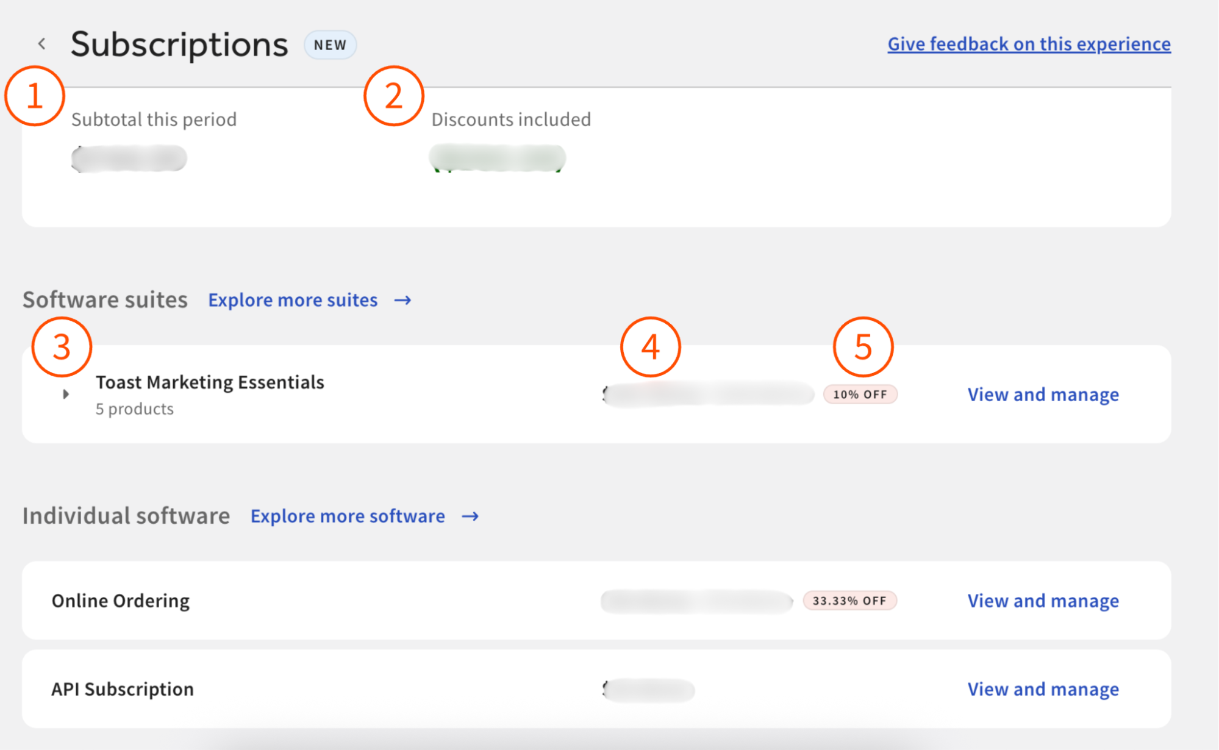Click annotation circle number 2
Image resolution: width=1219 pixels, height=750 pixels.
click(394, 96)
